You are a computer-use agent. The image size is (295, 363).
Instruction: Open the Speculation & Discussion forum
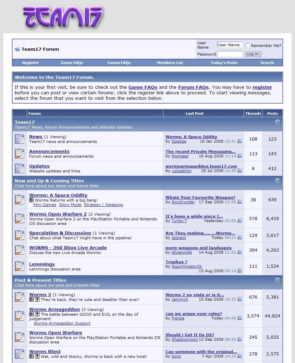coord(60,233)
